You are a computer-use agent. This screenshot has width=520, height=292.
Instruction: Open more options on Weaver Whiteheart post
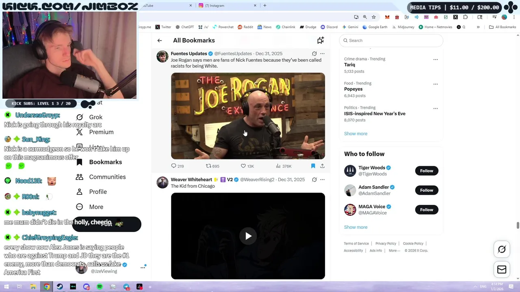pyautogui.click(x=322, y=180)
